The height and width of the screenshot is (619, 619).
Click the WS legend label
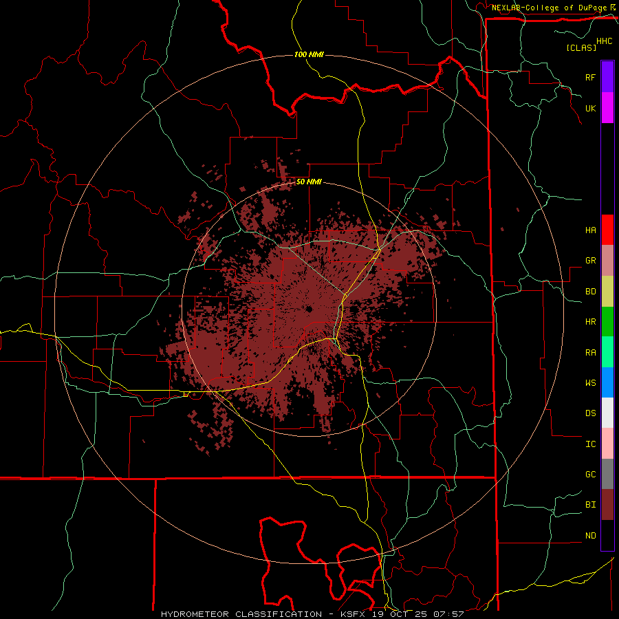(x=590, y=382)
